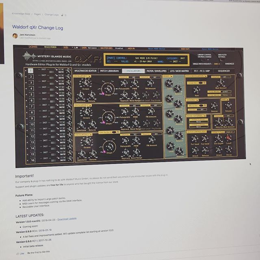This screenshot has height=260, width=260.
Task: Open the Unisono Voices OFF dropdown
Action: pos(202,110)
